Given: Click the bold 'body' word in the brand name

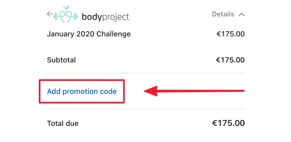Looking at the screenshot, I should 92,17.
